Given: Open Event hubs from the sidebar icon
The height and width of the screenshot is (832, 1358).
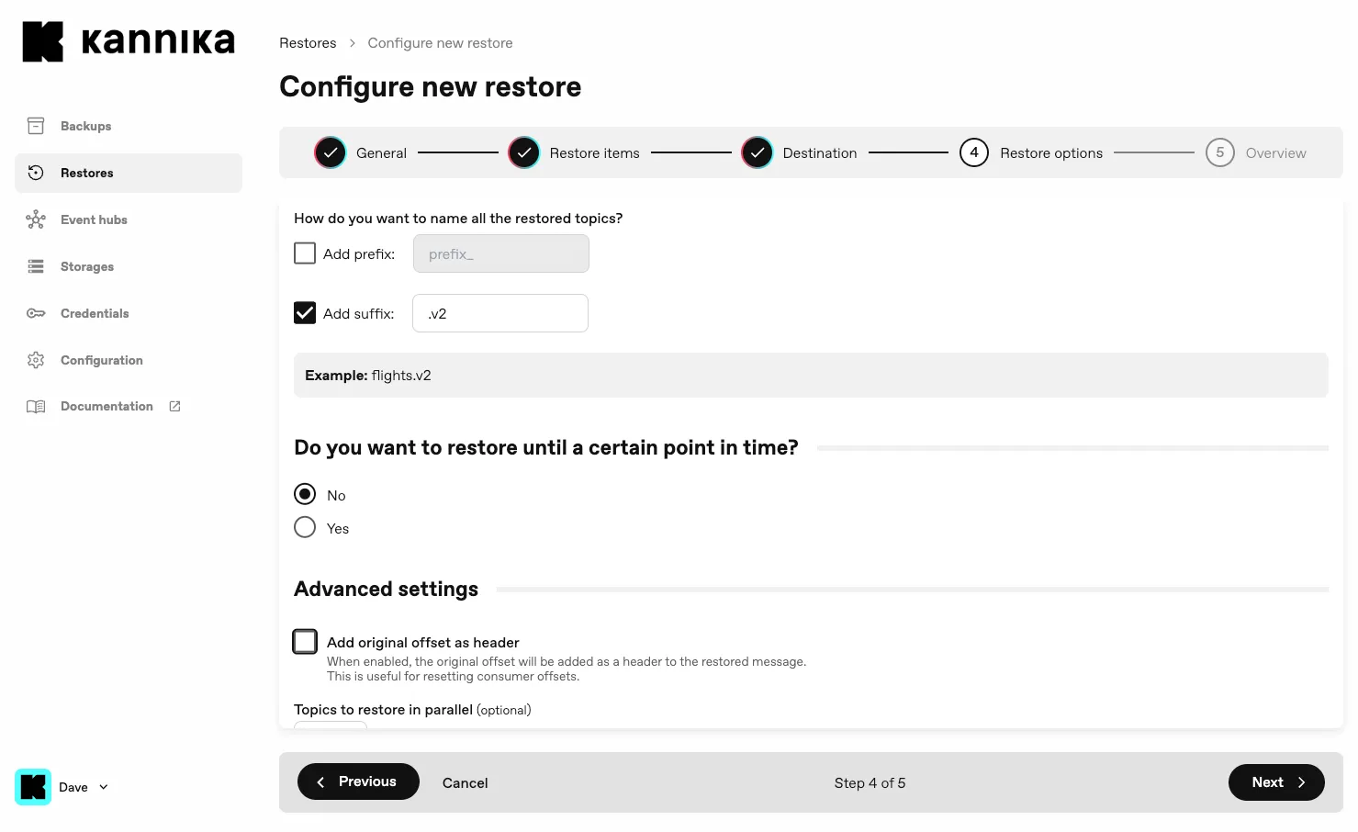Looking at the screenshot, I should (x=36, y=219).
